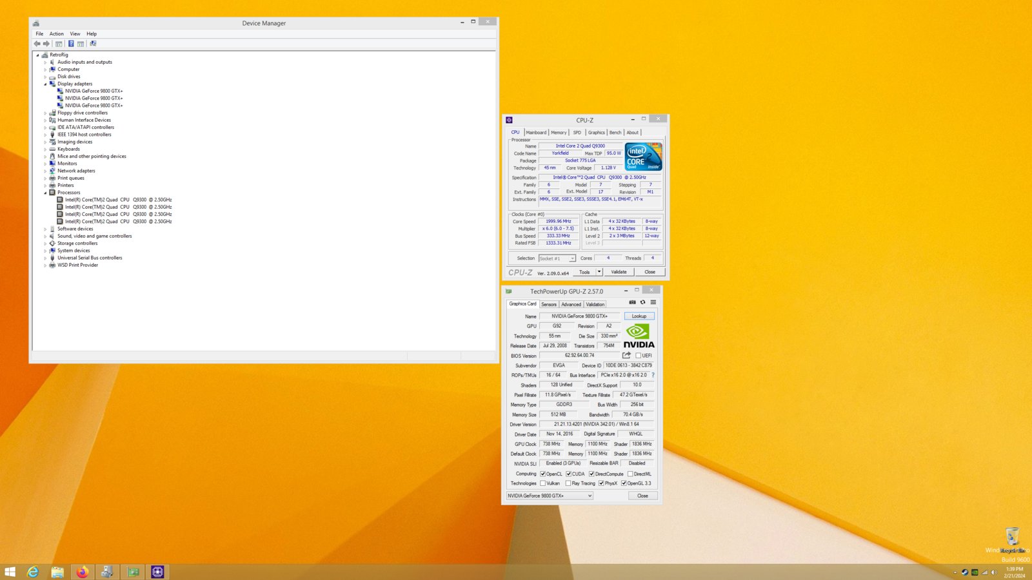Toggle the DirectCompute checkbox
Screen dimensions: 1032x580
(x=591, y=474)
